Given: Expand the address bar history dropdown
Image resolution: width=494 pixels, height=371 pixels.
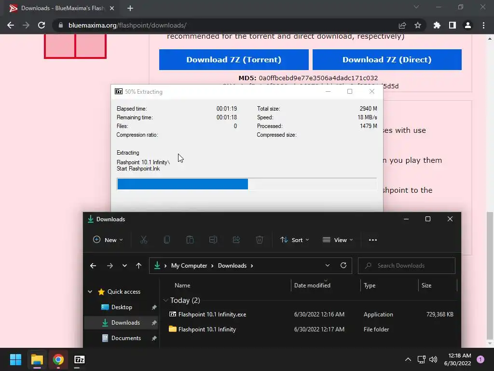Looking at the screenshot, I should [328, 265].
